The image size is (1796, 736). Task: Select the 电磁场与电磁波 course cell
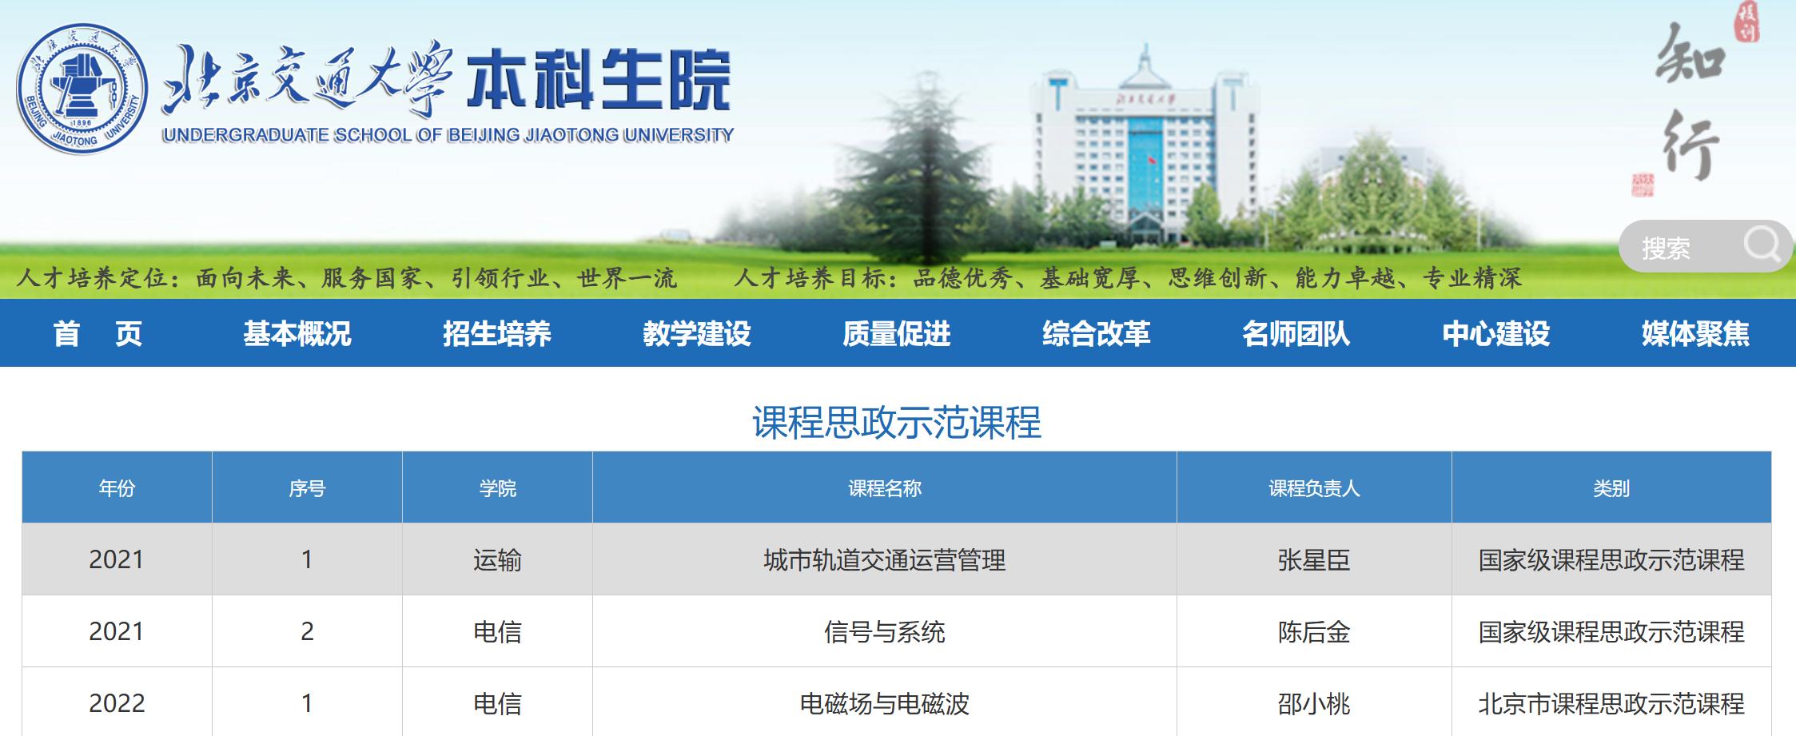point(885,703)
